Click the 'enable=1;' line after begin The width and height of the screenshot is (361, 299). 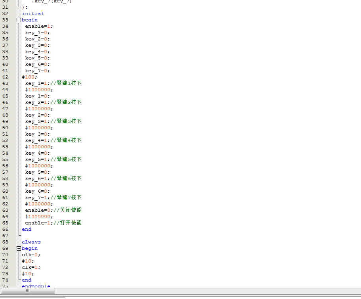click(x=38, y=26)
